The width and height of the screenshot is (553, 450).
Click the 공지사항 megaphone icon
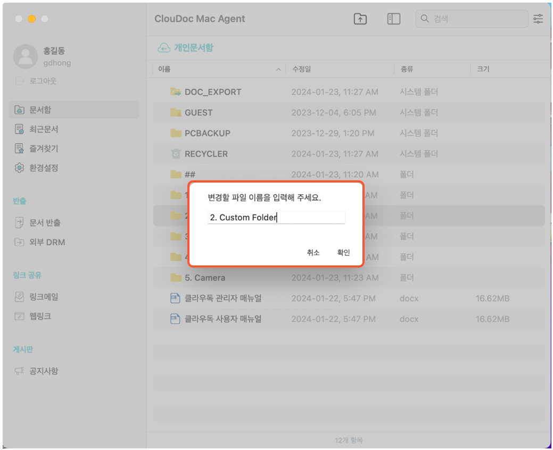[19, 371]
